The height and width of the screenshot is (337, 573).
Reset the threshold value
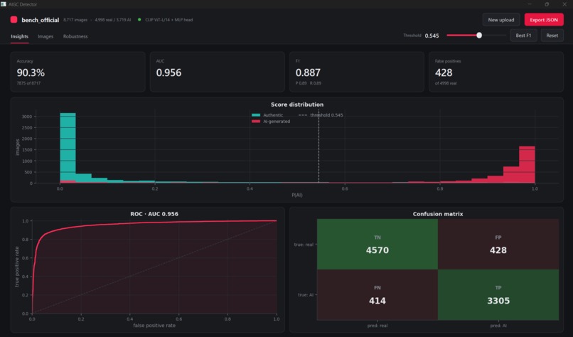552,36
